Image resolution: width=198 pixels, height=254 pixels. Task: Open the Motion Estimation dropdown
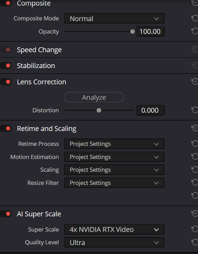114,157
